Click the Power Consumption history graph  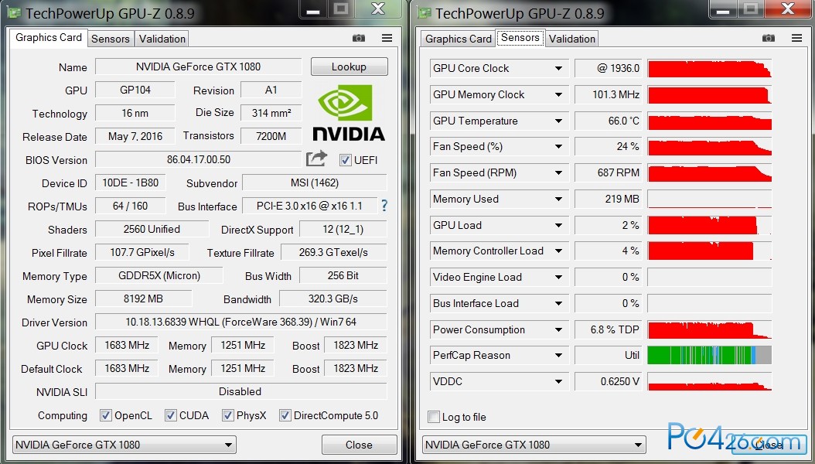click(x=710, y=329)
